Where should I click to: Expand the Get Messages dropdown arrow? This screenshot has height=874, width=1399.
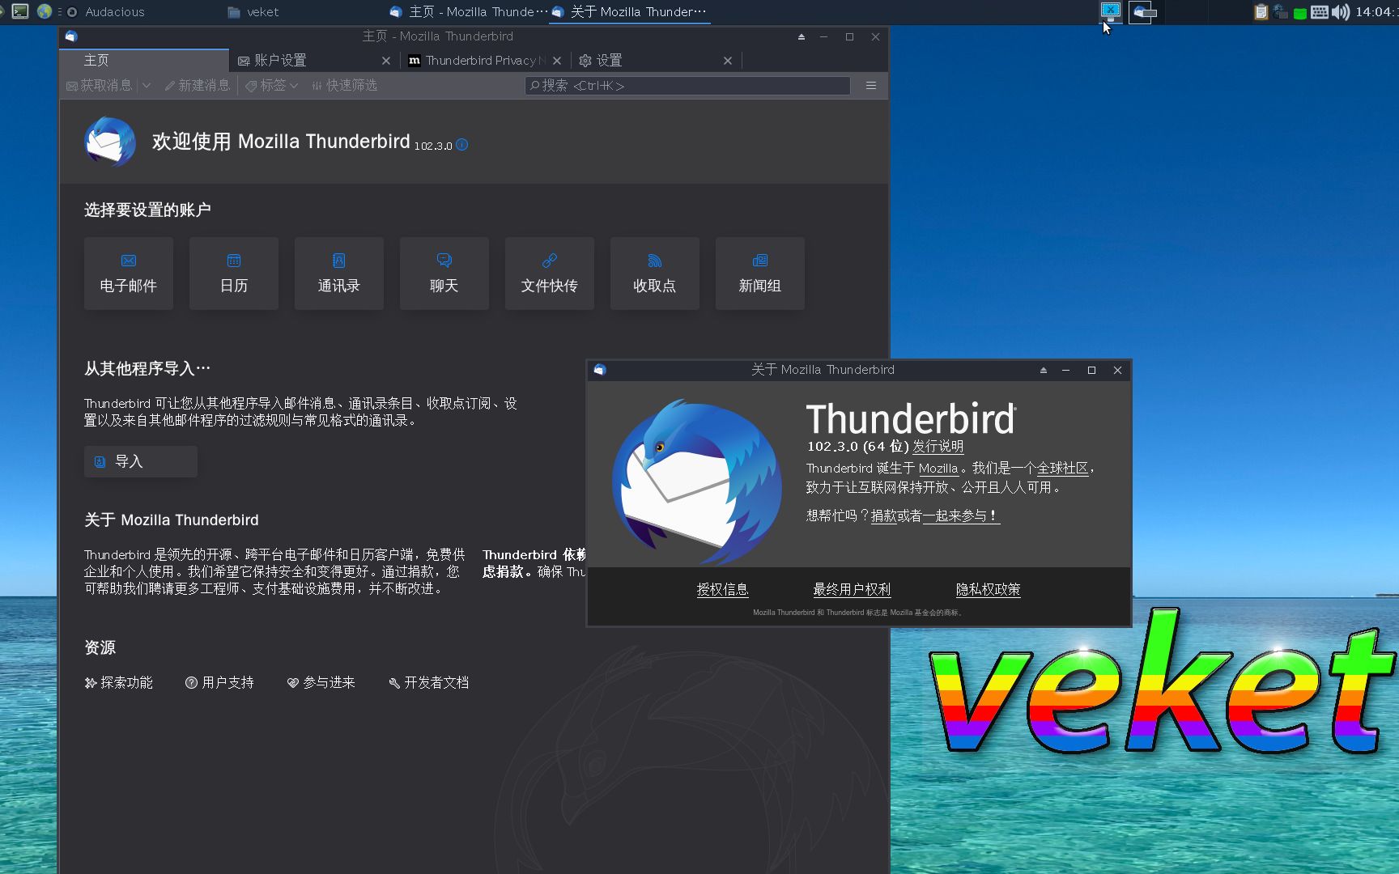pos(147,86)
